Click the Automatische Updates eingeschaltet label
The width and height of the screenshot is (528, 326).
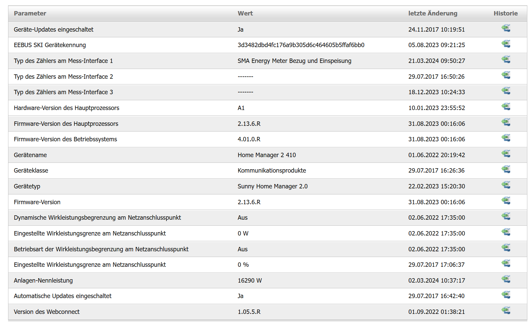(63, 296)
